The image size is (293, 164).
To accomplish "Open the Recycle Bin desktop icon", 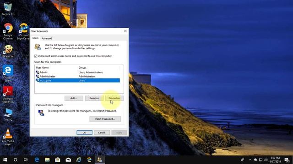I will pos(8,8).
